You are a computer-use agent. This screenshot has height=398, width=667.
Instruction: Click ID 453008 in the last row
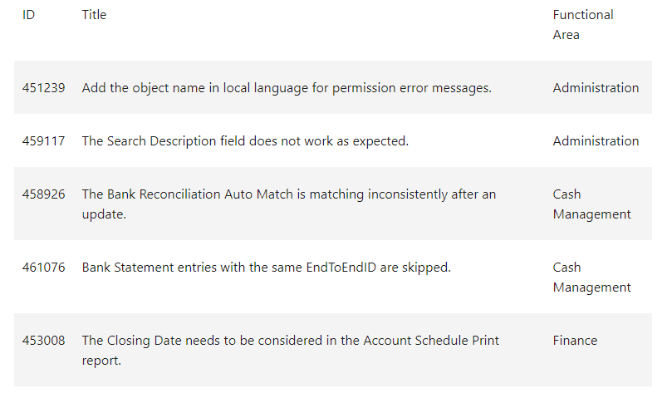point(43,341)
